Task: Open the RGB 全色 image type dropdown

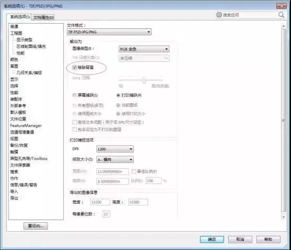Action: pyautogui.click(x=144, y=49)
